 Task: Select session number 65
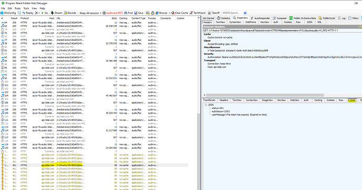pyautogui.click(x=94, y=26)
